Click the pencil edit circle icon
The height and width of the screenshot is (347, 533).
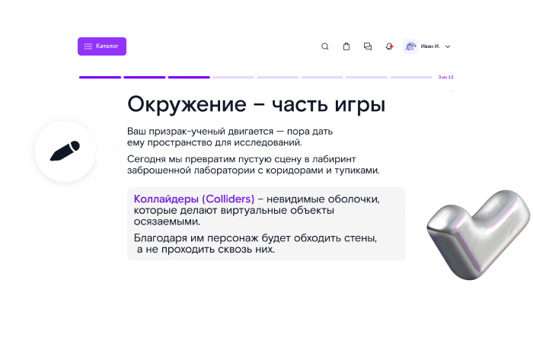click(65, 151)
